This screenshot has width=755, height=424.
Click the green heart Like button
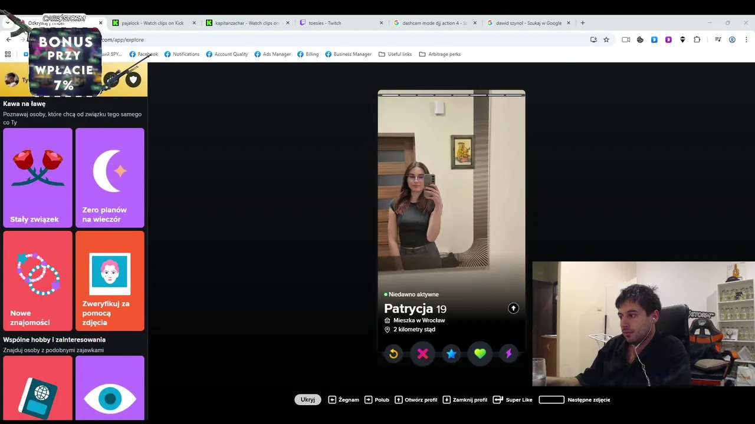(480, 354)
